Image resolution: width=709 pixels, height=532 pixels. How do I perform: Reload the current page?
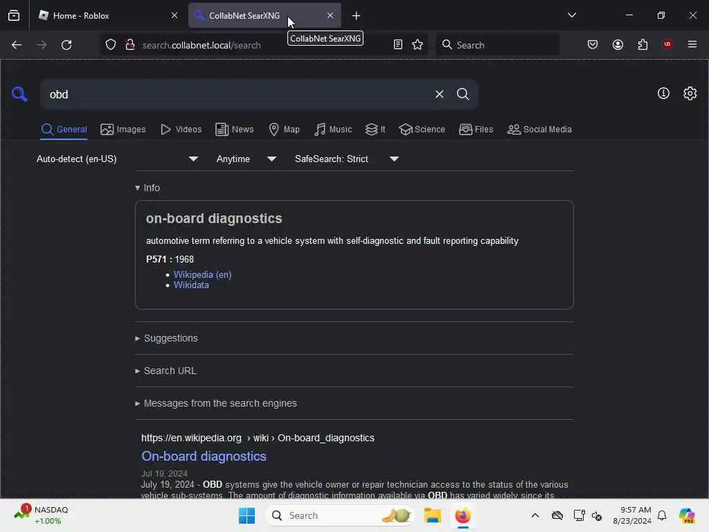(66, 45)
